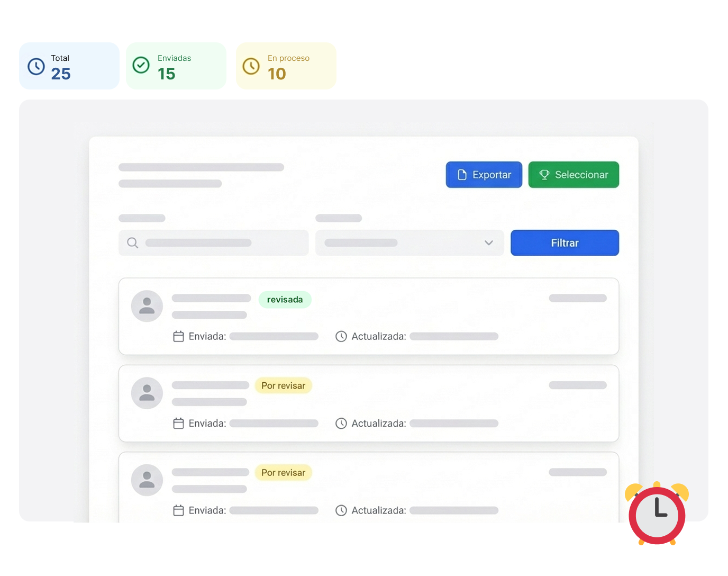Click the Actualizada clock icon in first entry
The width and height of the screenshot is (728, 576).
coord(341,336)
